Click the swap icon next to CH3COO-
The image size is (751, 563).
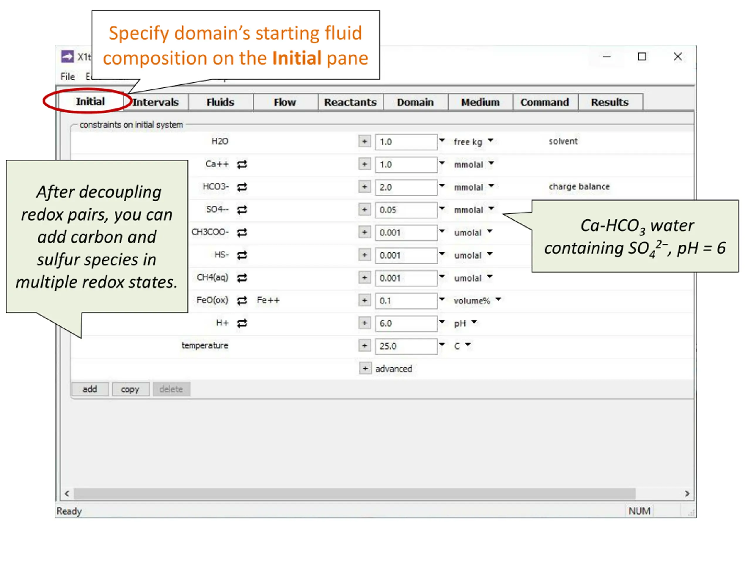[242, 233]
